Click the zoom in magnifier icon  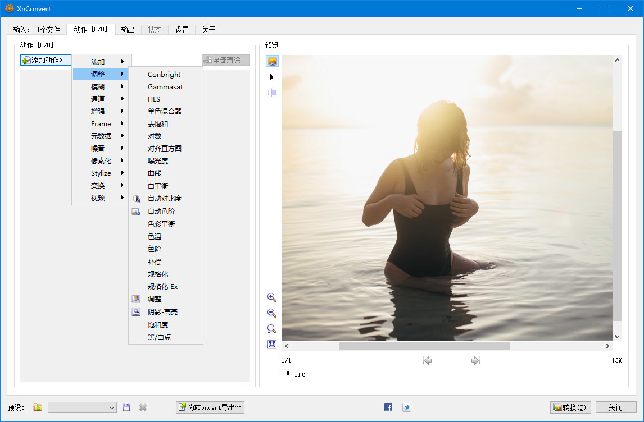click(271, 297)
